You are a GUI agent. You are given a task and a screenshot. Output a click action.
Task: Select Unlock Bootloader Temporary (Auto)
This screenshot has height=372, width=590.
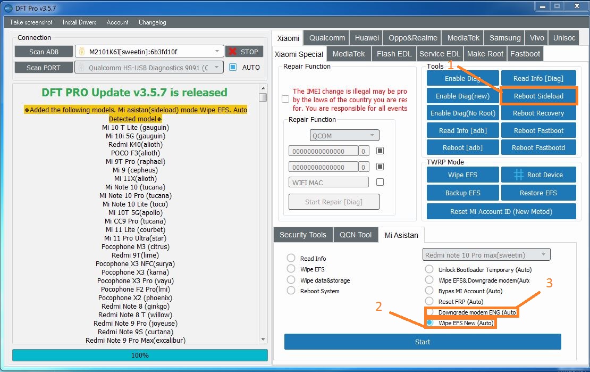point(429,269)
